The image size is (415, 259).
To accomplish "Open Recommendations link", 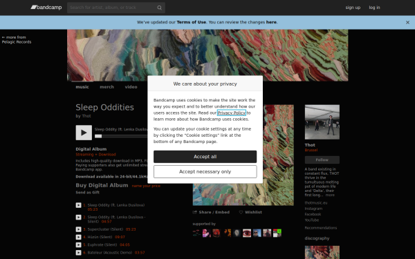I will coord(321,228).
